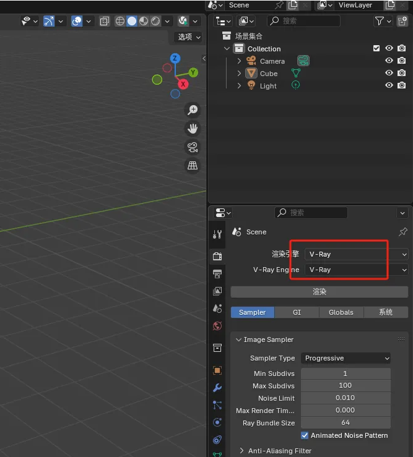
Task: Open the outliner display mode dropdown
Action: [246, 21]
